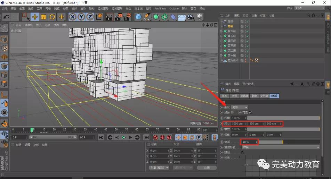Open the Cube primitive icon
The width and height of the screenshot is (331, 179).
click(x=138, y=17)
